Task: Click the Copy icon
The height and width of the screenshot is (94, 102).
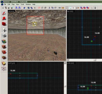Action: 53,8
